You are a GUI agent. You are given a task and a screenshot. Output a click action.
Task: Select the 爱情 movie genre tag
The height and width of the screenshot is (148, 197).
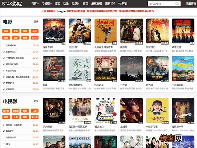pos(25,31)
